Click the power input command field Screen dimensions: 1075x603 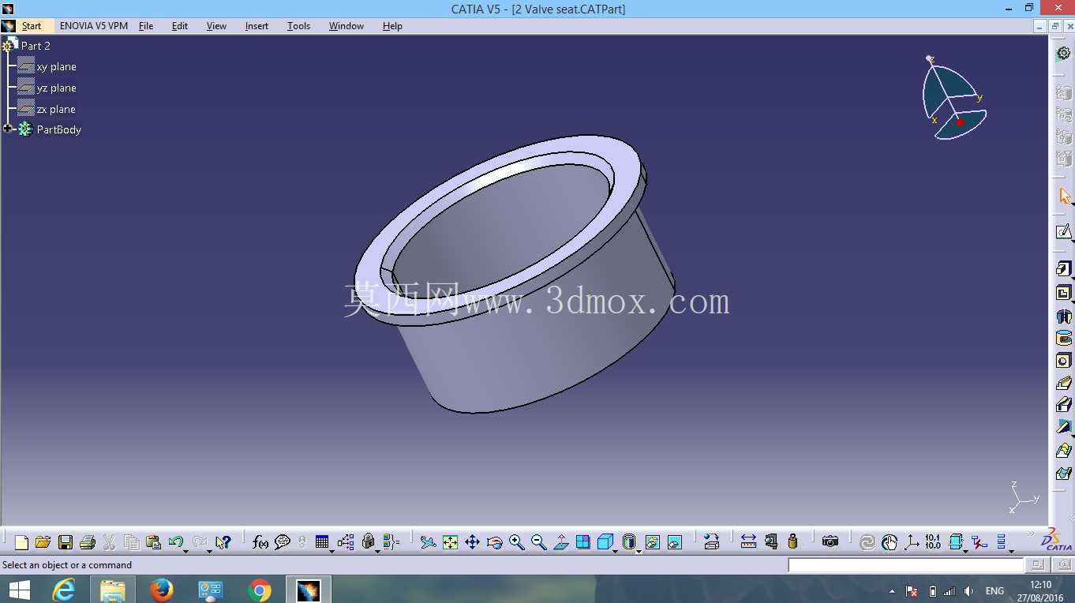pos(905,565)
